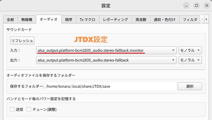Image resolution: width=212 pixels, height=120 pixels.
Task: Click the tab bar right scroll arrow
Action: pyautogui.click(x=206, y=19)
